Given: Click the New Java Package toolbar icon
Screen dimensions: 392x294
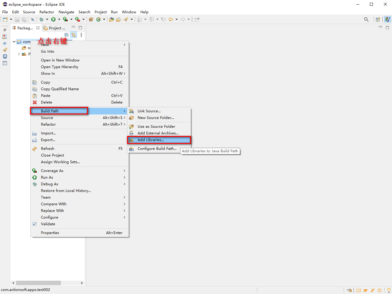Looking at the screenshot, I should click(91, 19).
